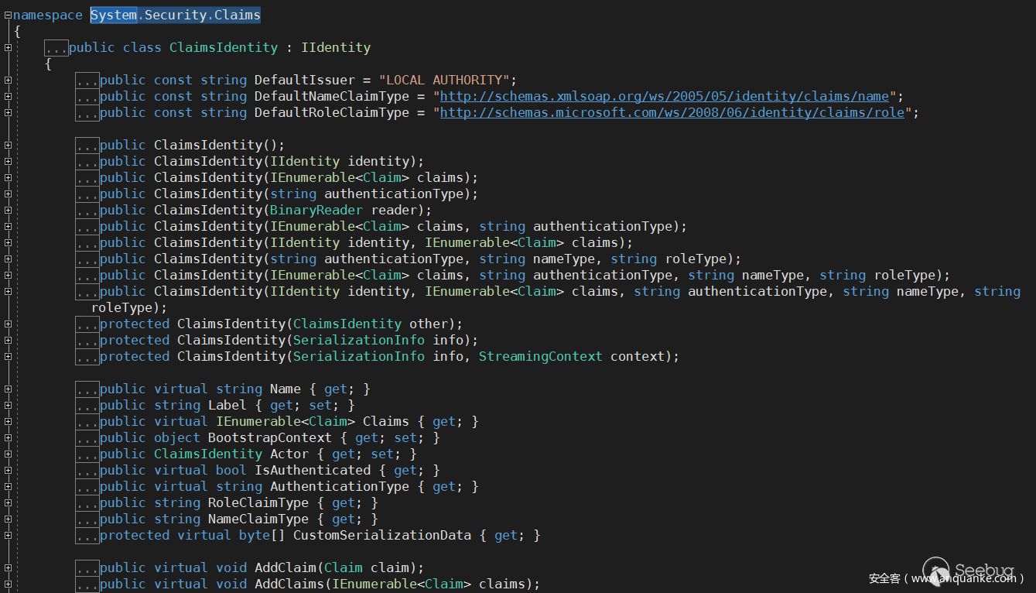Click 'CustomSerializationData' property name
Viewport: 1036px width, 593px height.
[382, 535]
